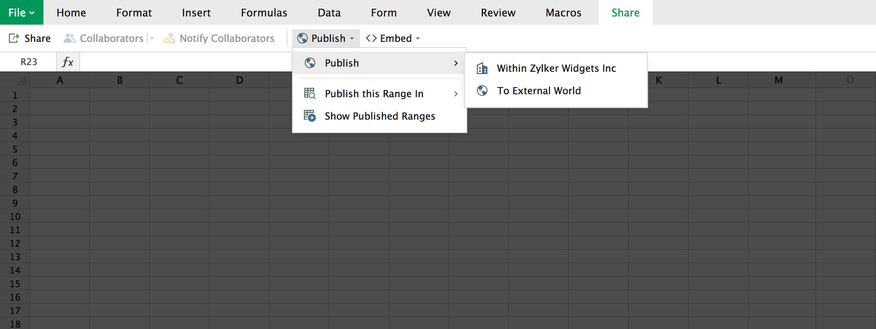Click the Notify Collaborators envelope icon
Image resolution: width=876 pixels, height=329 pixels.
(169, 38)
